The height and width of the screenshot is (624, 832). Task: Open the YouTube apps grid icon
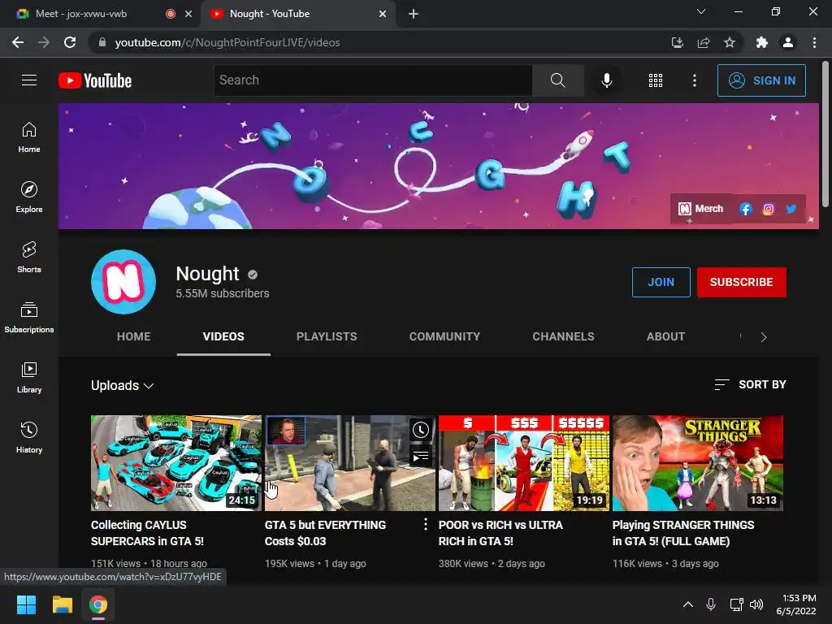coord(656,80)
